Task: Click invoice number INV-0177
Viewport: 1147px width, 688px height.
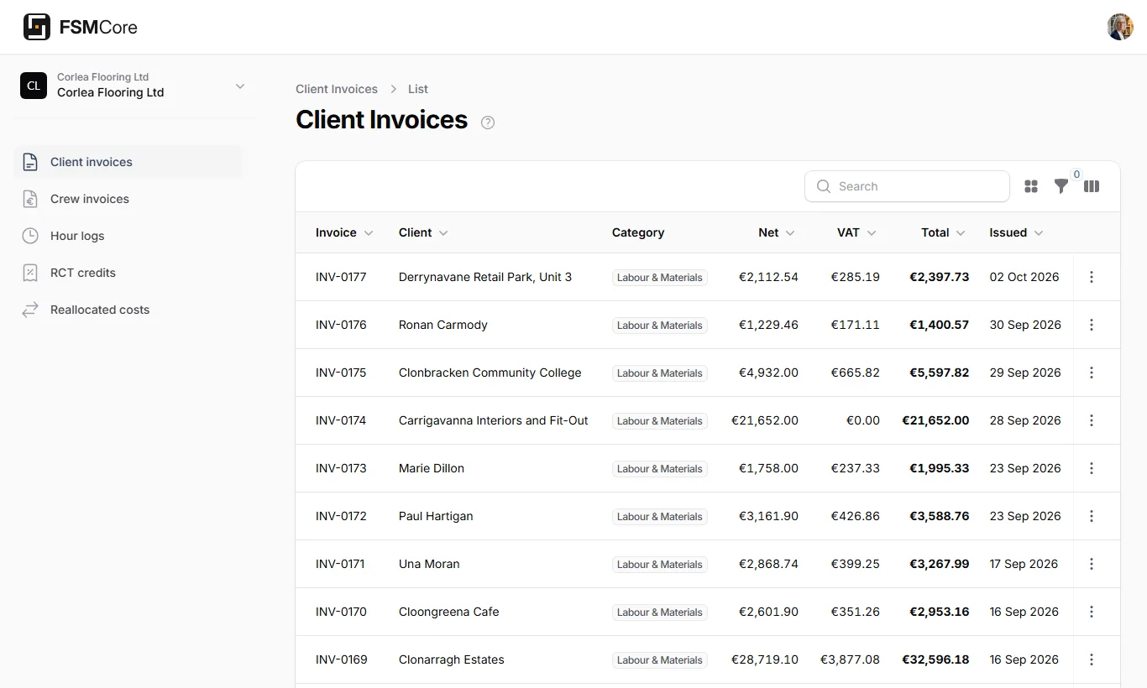Action: pyautogui.click(x=341, y=277)
